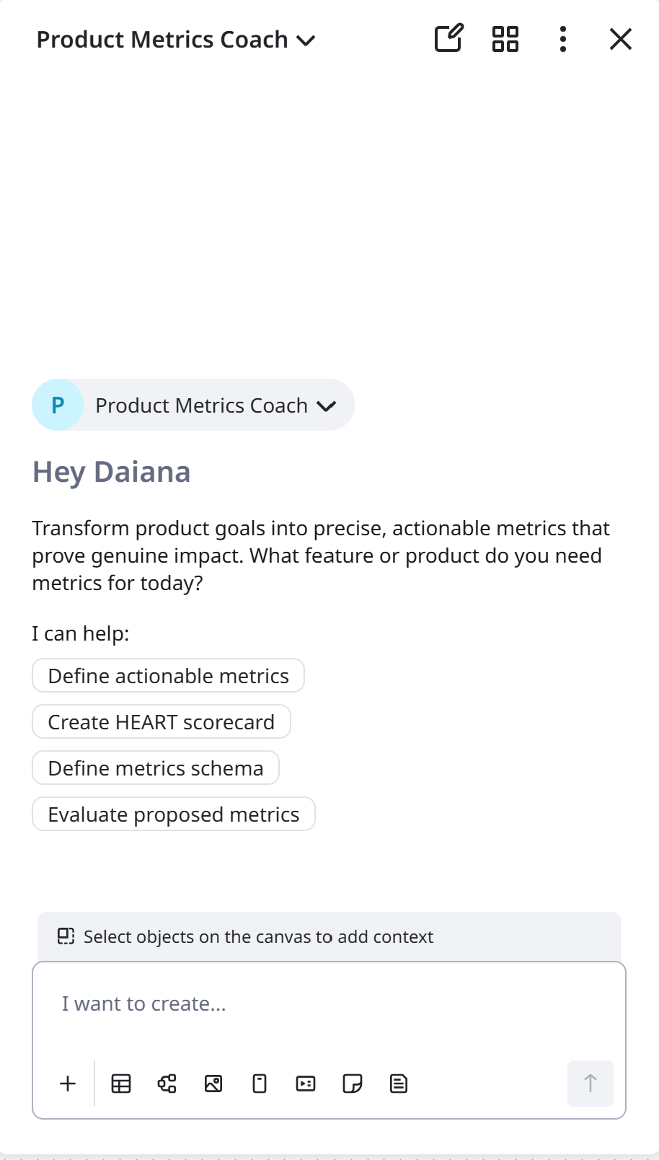Choose the Define actionable metrics suggestion

point(168,676)
